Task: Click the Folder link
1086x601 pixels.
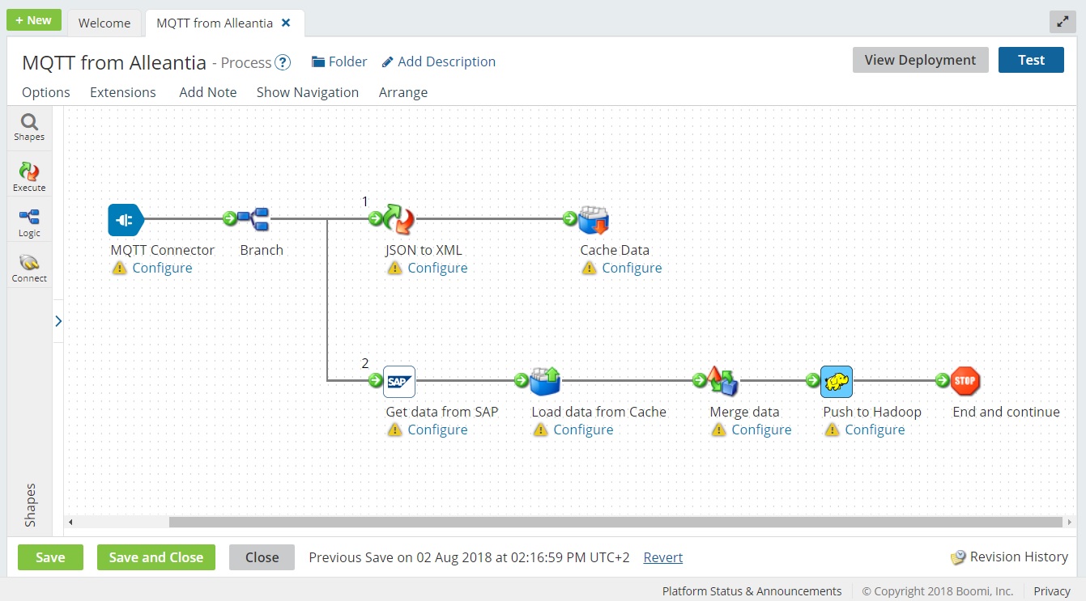Action: pos(339,61)
